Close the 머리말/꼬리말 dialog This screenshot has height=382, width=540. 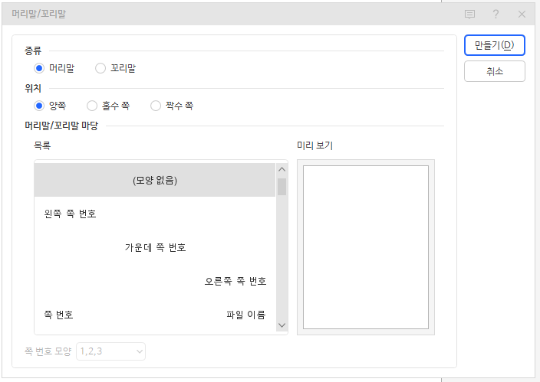522,14
